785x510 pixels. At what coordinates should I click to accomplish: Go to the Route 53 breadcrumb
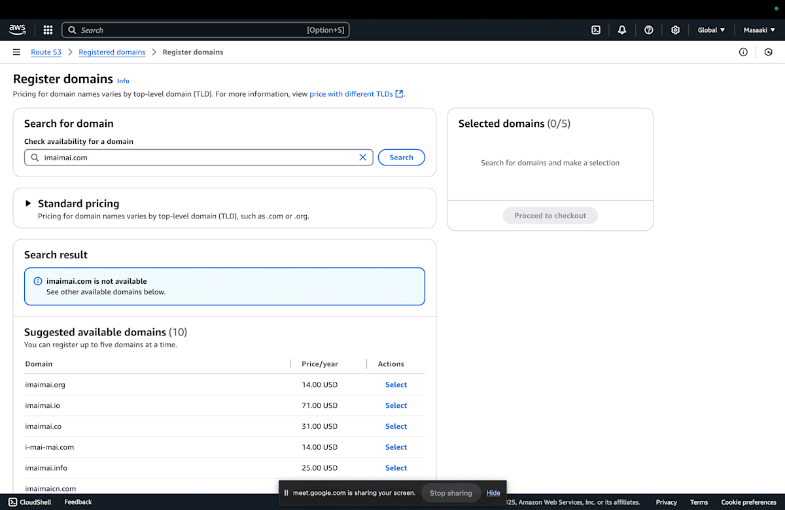pos(46,52)
